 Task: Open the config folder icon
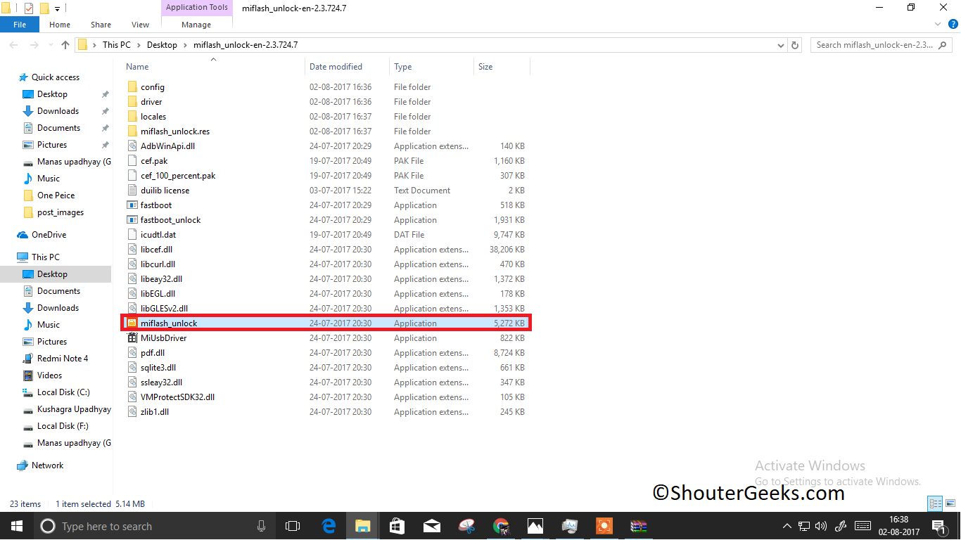tap(132, 87)
